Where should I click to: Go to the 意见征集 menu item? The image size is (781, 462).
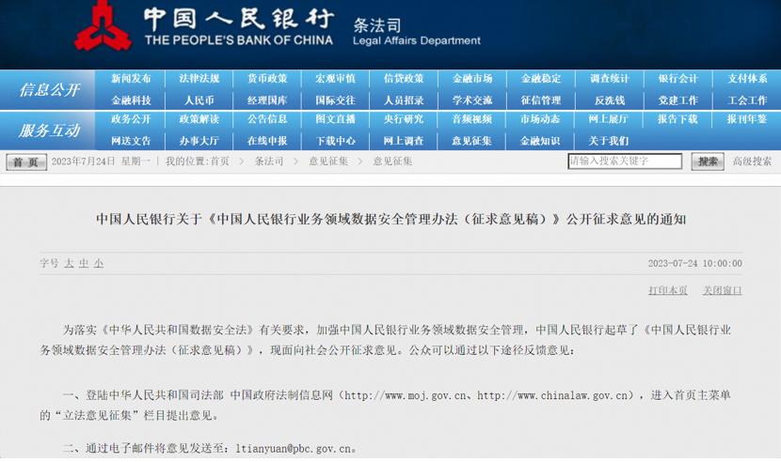click(471, 141)
